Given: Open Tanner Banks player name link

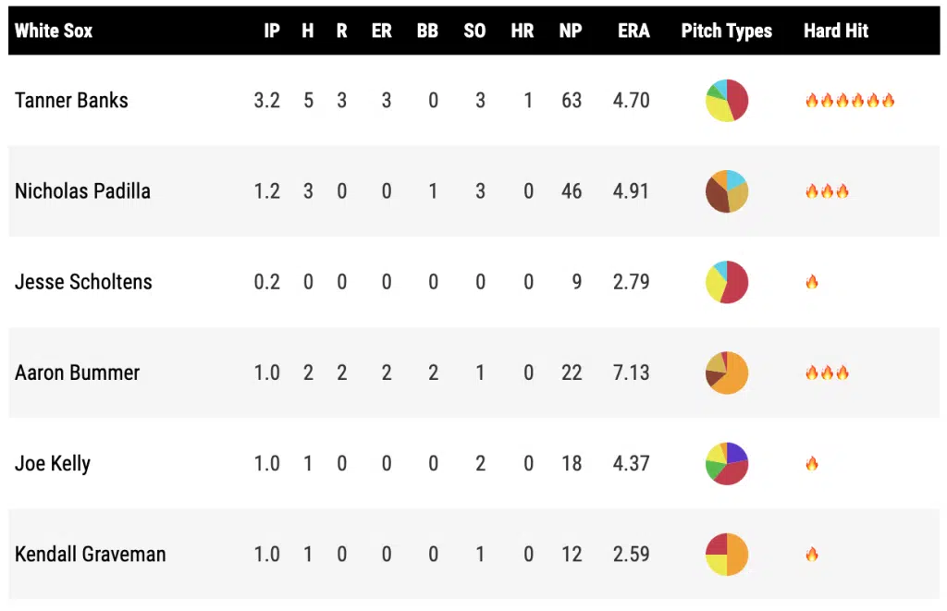Looking at the screenshot, I should 71,101.
